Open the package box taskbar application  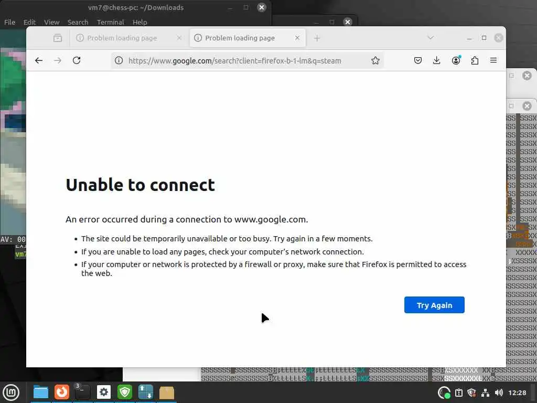click(x=167, y=393)
